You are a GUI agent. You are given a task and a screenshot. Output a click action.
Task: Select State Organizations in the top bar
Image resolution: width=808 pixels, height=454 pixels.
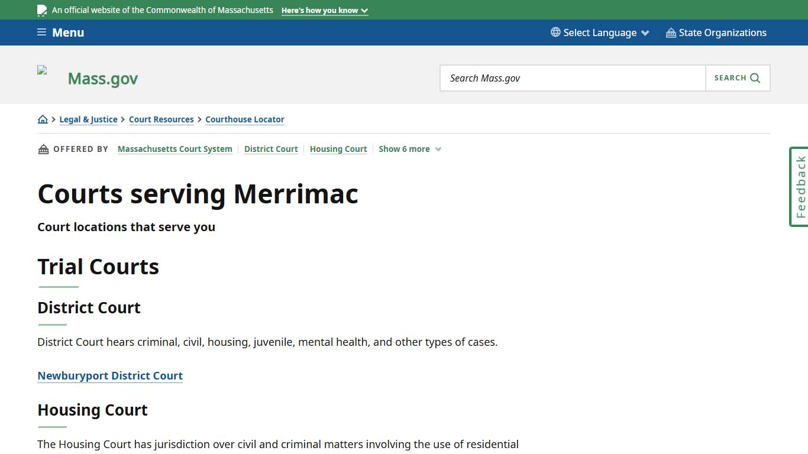click(723, 33)
